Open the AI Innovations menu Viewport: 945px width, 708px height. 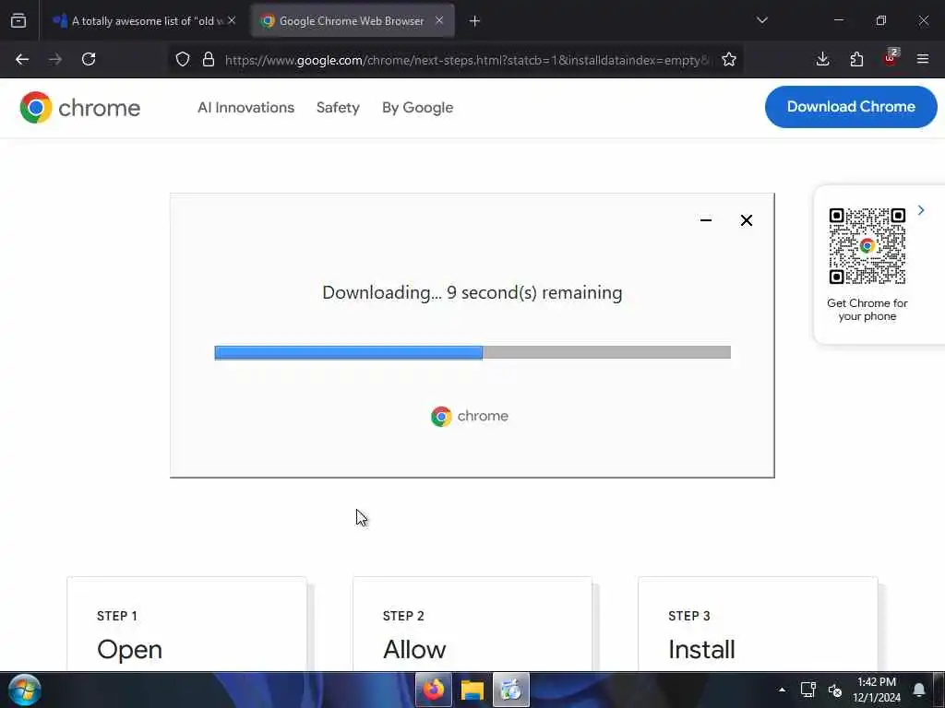[245, 108]
